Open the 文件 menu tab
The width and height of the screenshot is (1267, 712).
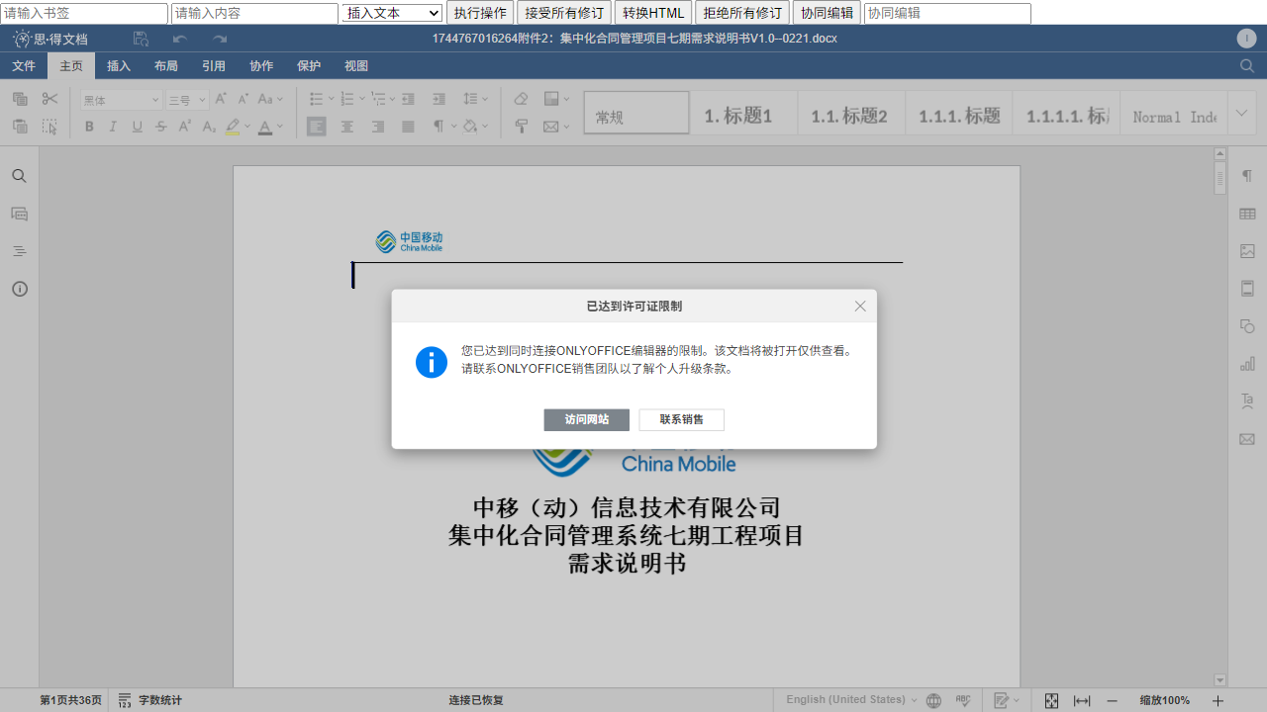point(24,66)
